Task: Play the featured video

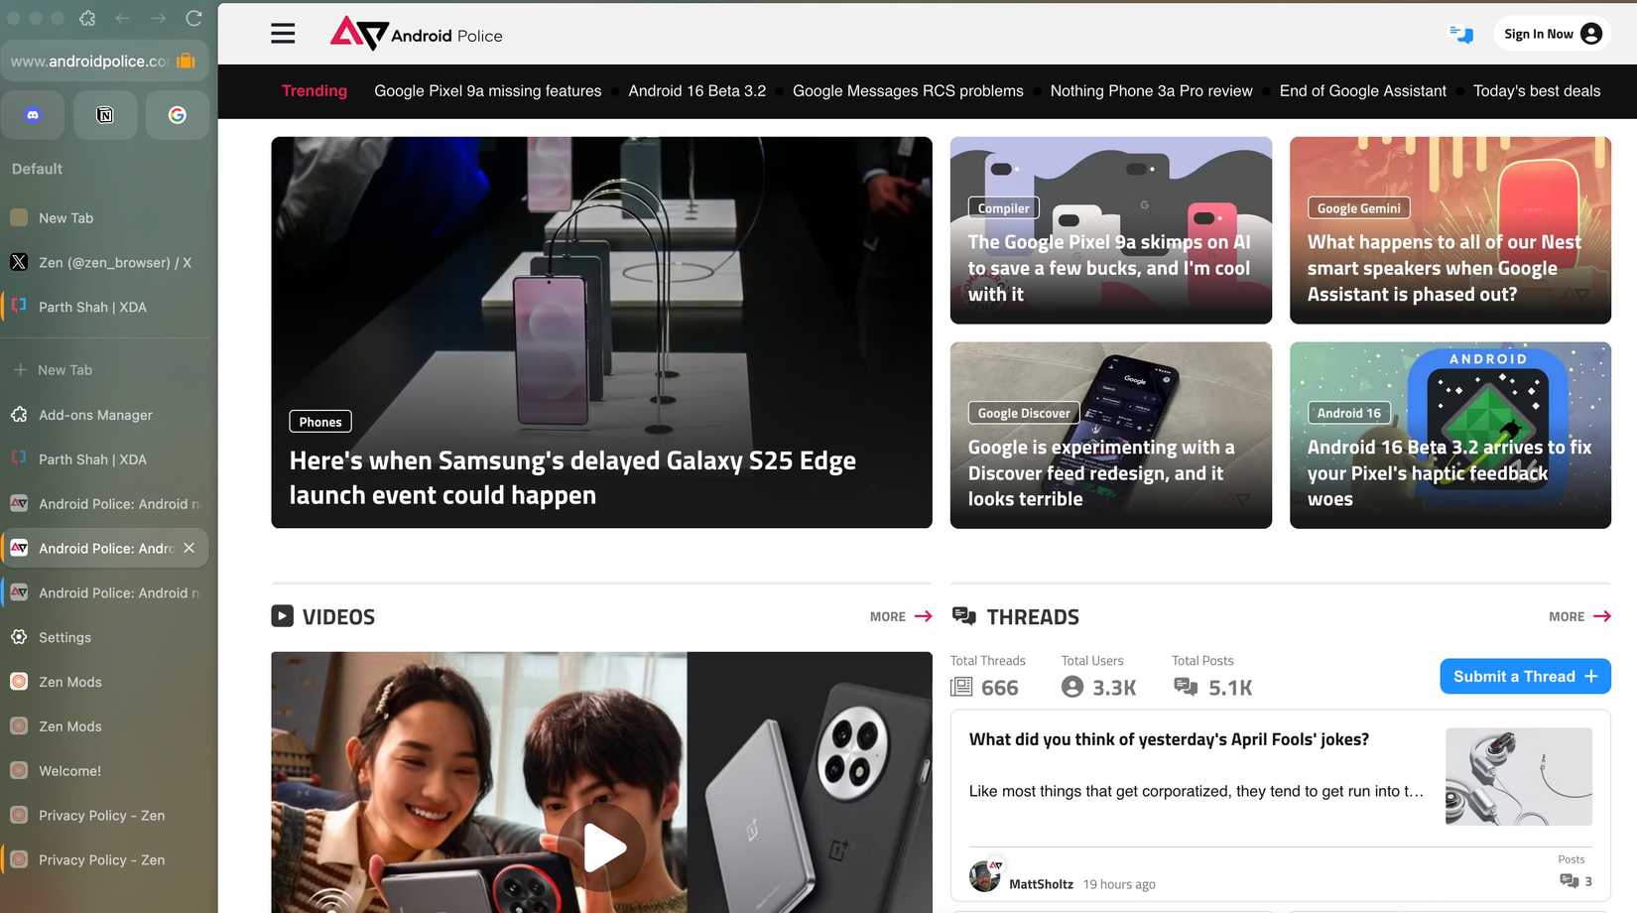Action: point(601,847)
